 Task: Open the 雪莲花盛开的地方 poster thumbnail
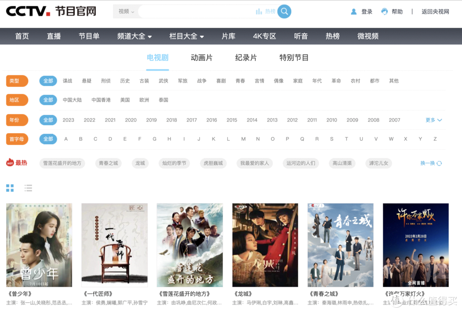(x=190, y=245)
